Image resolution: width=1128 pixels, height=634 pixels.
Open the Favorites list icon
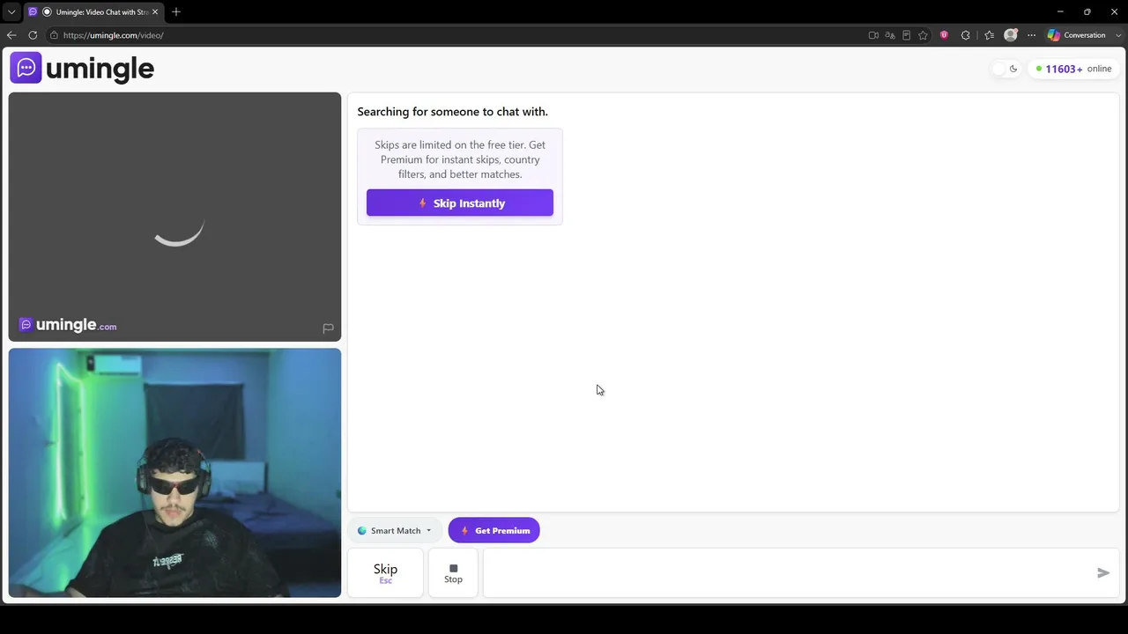[x=989, y=35]
